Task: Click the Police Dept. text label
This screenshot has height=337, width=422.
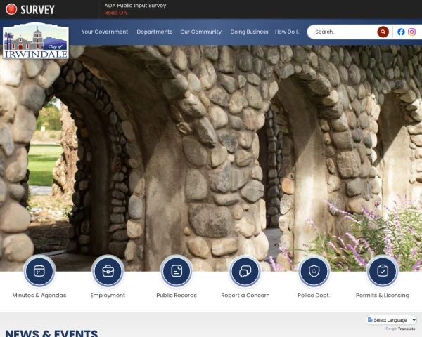Action: pyautogui.click(x=314, y=295)
